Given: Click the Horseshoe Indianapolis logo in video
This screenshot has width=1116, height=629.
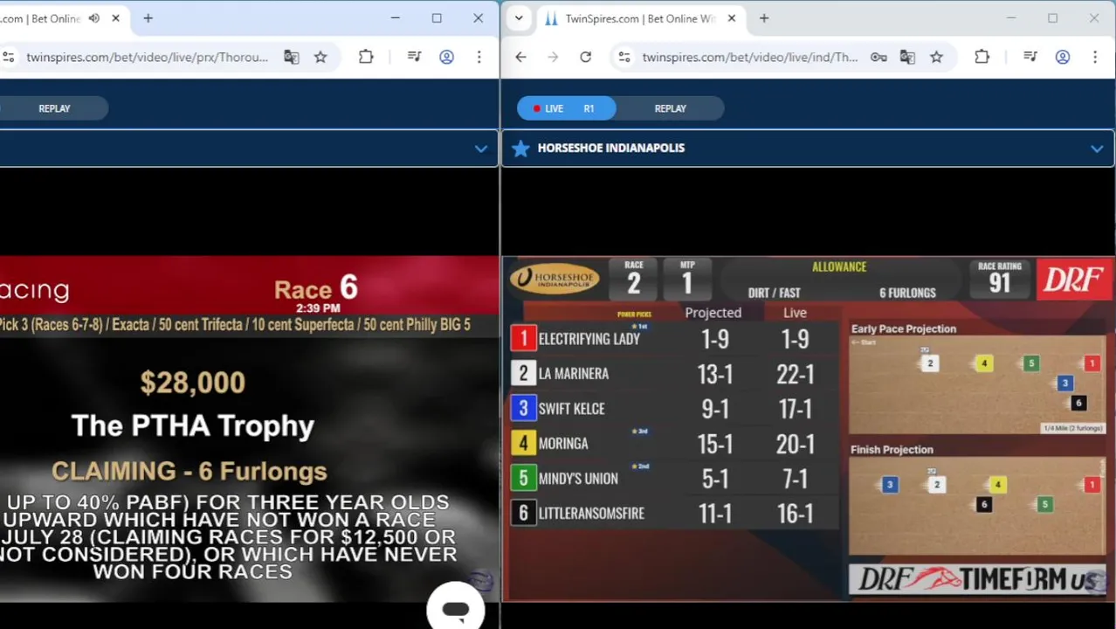Looking at the screenshot, I should tap(555, 280).
